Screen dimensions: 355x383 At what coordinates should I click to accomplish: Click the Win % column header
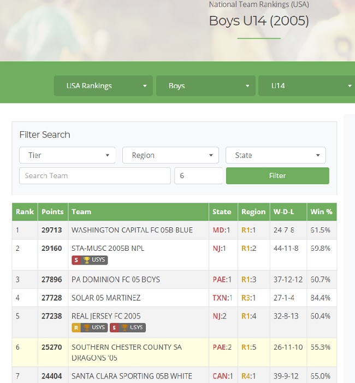coord(322,212)
